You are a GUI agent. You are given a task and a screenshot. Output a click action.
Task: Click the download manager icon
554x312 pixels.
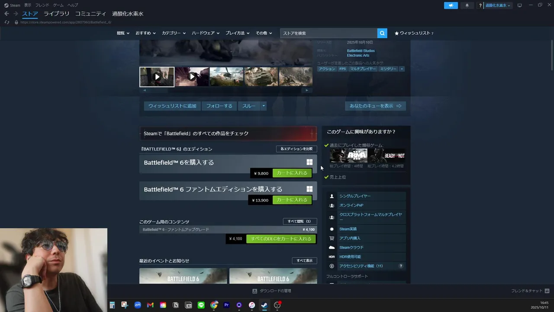[255, 291]
